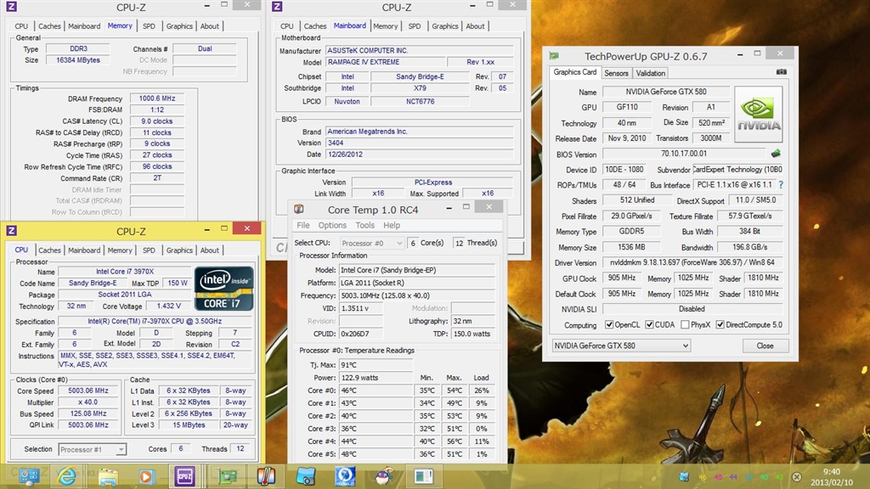Open Caches tab in the CPU-Z Memory window

pos(49,26)
